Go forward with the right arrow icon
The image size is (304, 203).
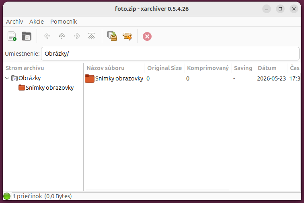click(77, 36)
